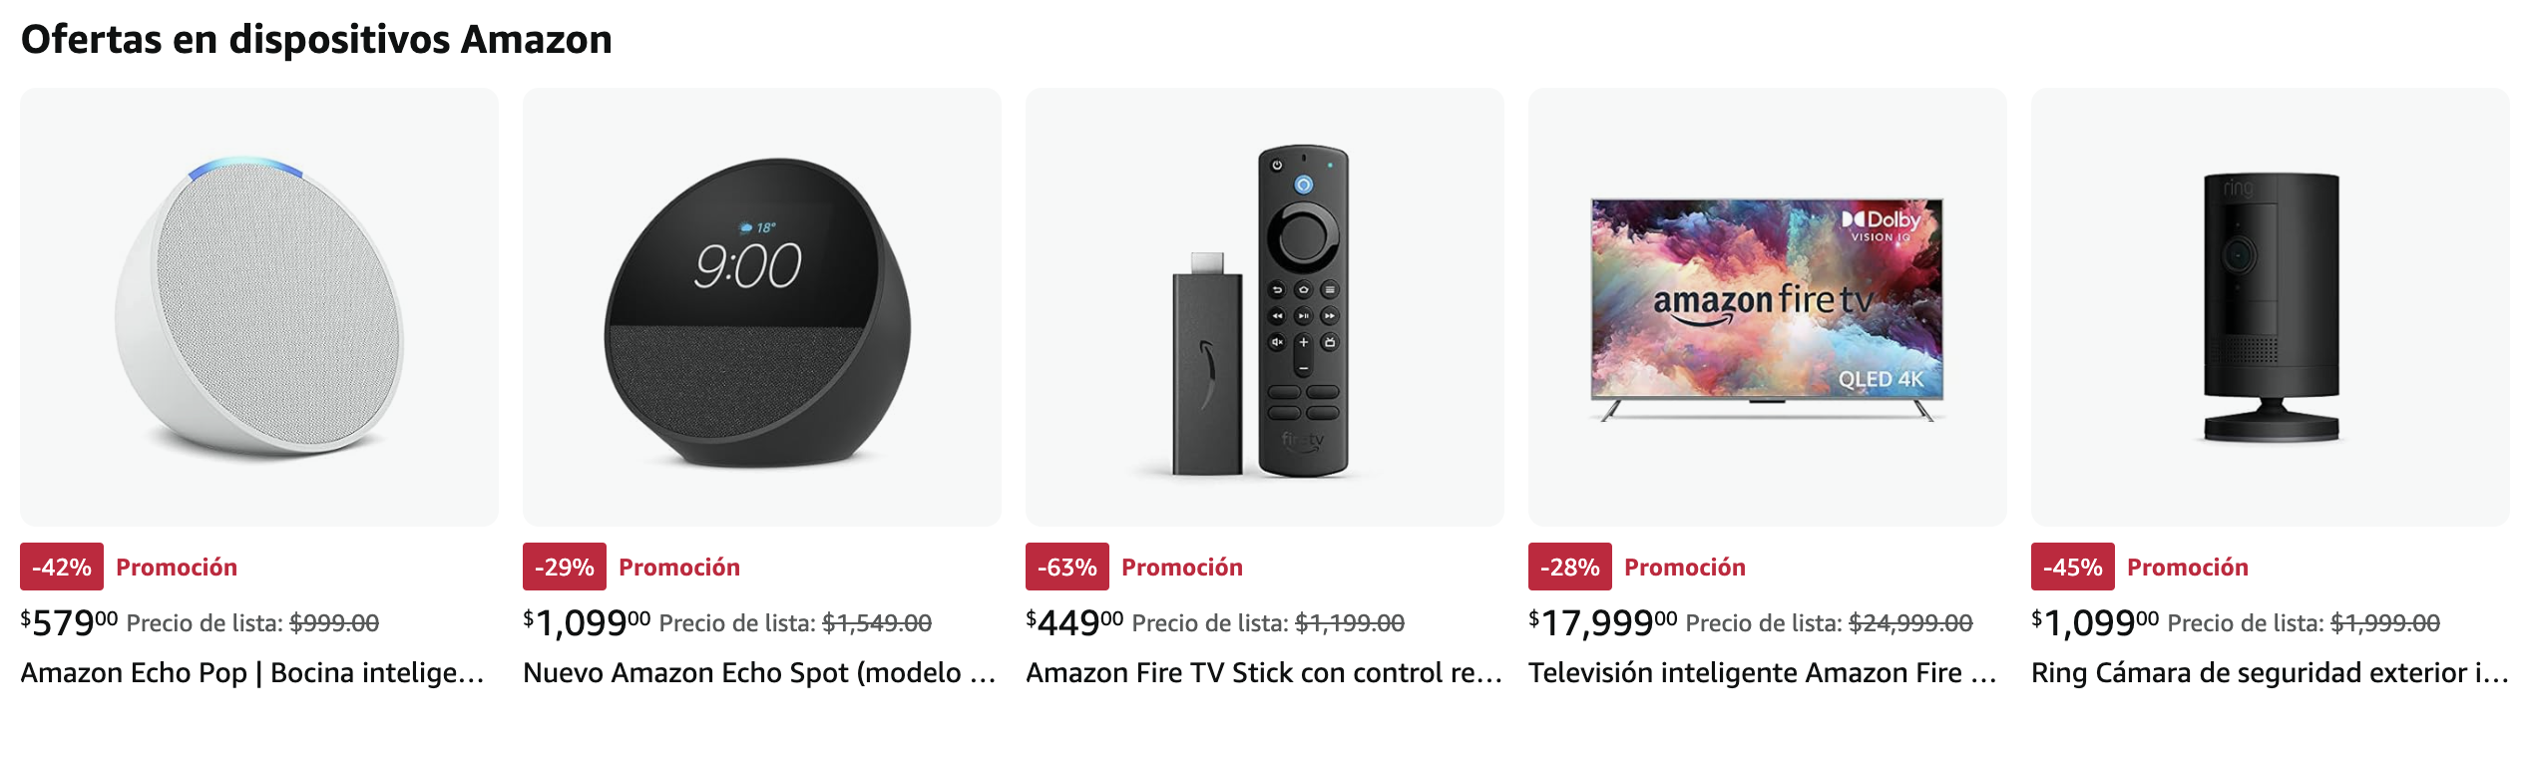Open the Televisión inteligente Amazon Fire link

click(x=1762, y=673)
